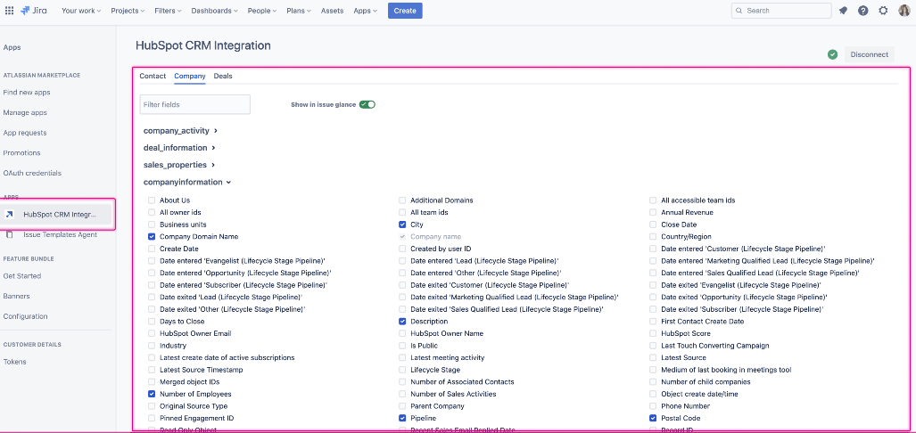The height and width of the screenshot is (433, 916).
Task: Check the Industry checkbox
Action: coord(152,346)
